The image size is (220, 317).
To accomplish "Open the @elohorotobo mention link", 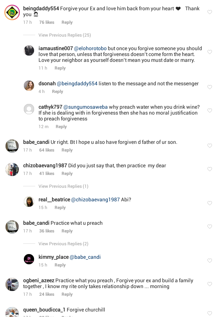I will pos(90,48).
